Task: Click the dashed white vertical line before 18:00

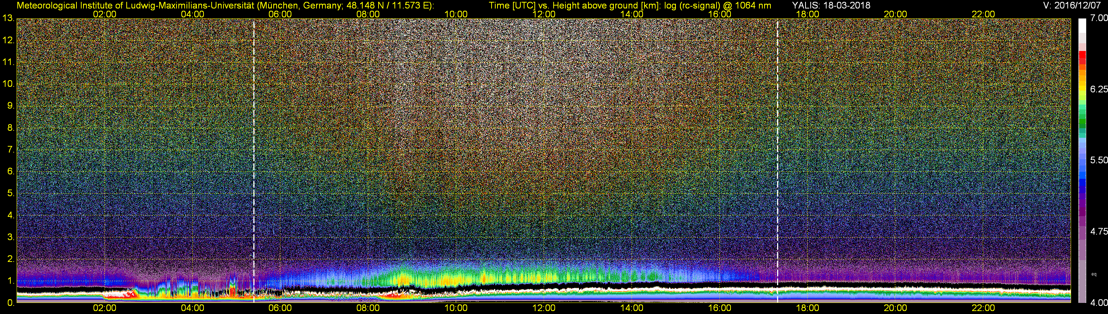Action: (x=778, y=160)
